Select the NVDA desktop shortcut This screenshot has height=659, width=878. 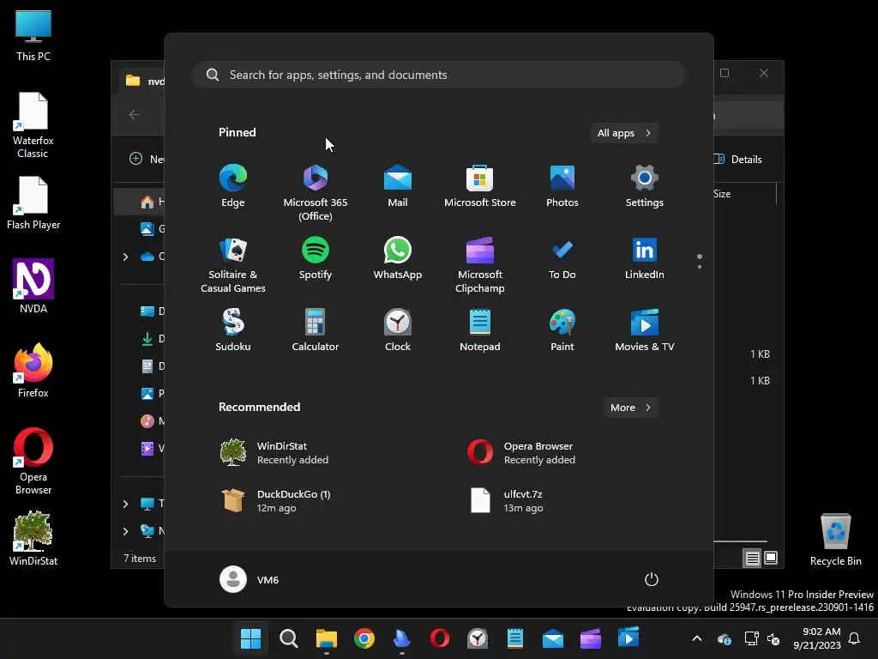click(x=33, y=286)
